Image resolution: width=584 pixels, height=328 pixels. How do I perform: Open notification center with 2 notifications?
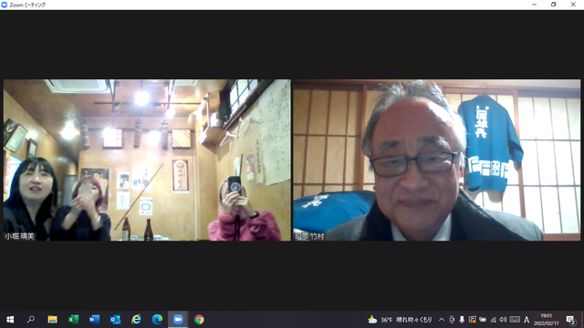pos(570,320)
